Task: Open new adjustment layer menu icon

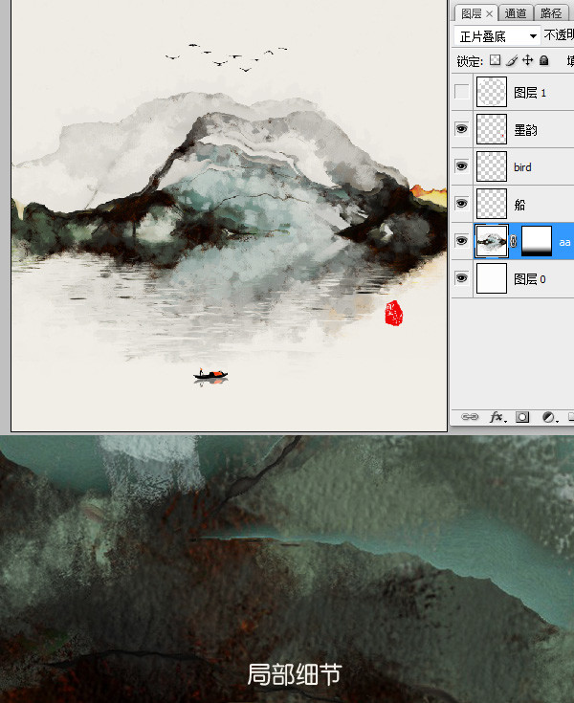Action: (549, 417)
